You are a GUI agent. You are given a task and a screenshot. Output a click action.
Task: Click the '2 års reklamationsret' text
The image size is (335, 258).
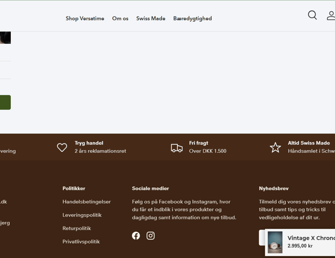100,151
